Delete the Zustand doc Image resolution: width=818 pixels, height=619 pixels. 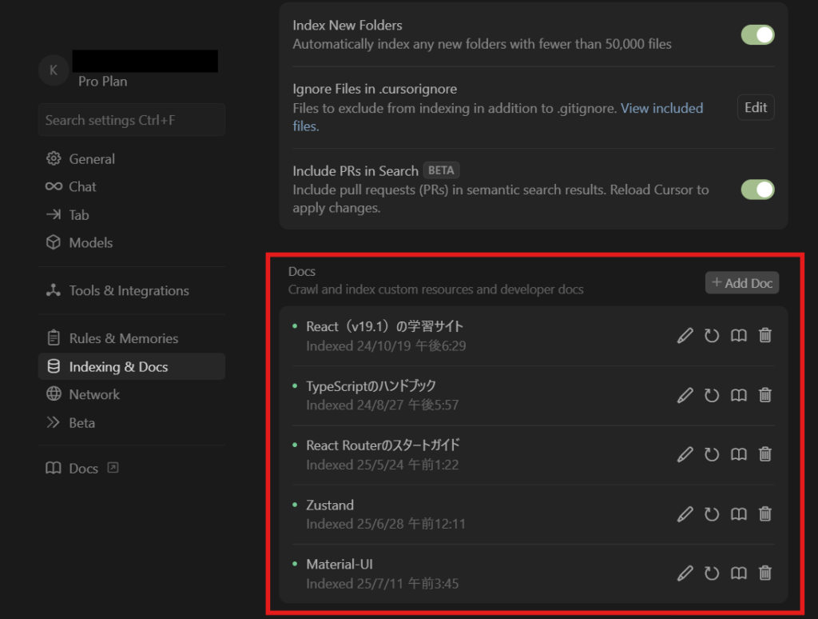[x=765, y=514]
